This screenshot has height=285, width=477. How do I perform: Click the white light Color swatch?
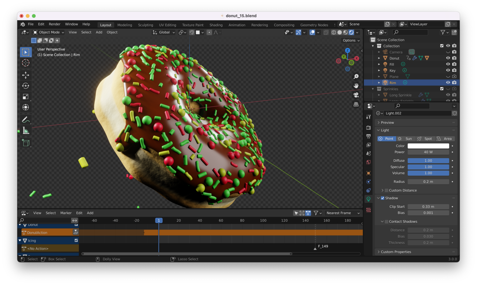(x=428, y=146)
